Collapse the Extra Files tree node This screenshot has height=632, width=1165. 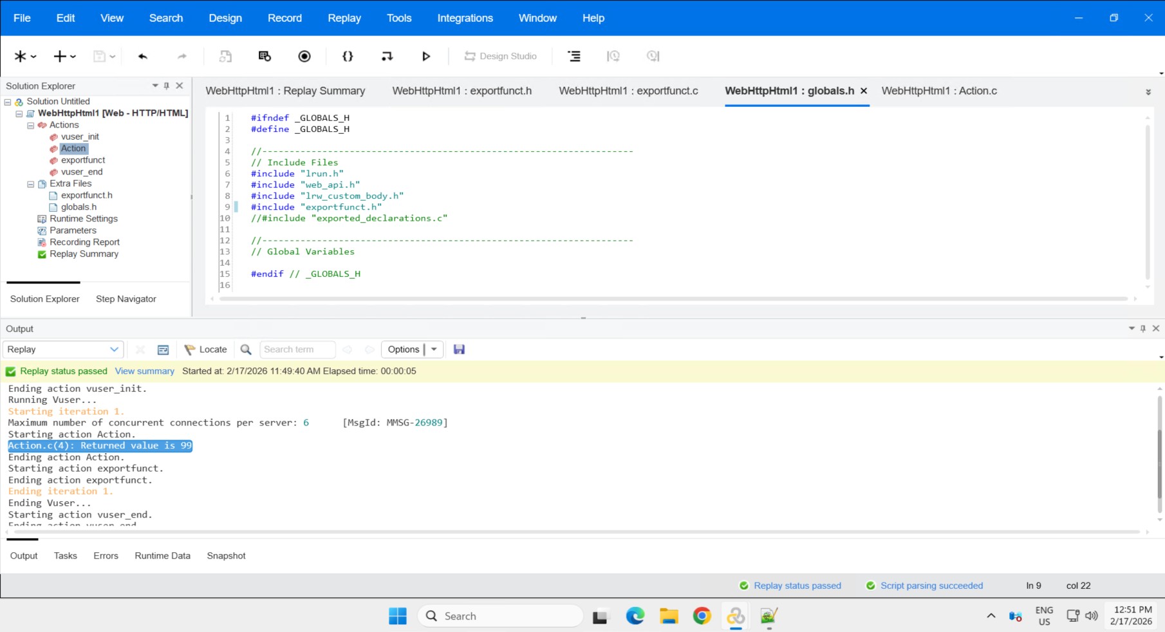(30, 184)
